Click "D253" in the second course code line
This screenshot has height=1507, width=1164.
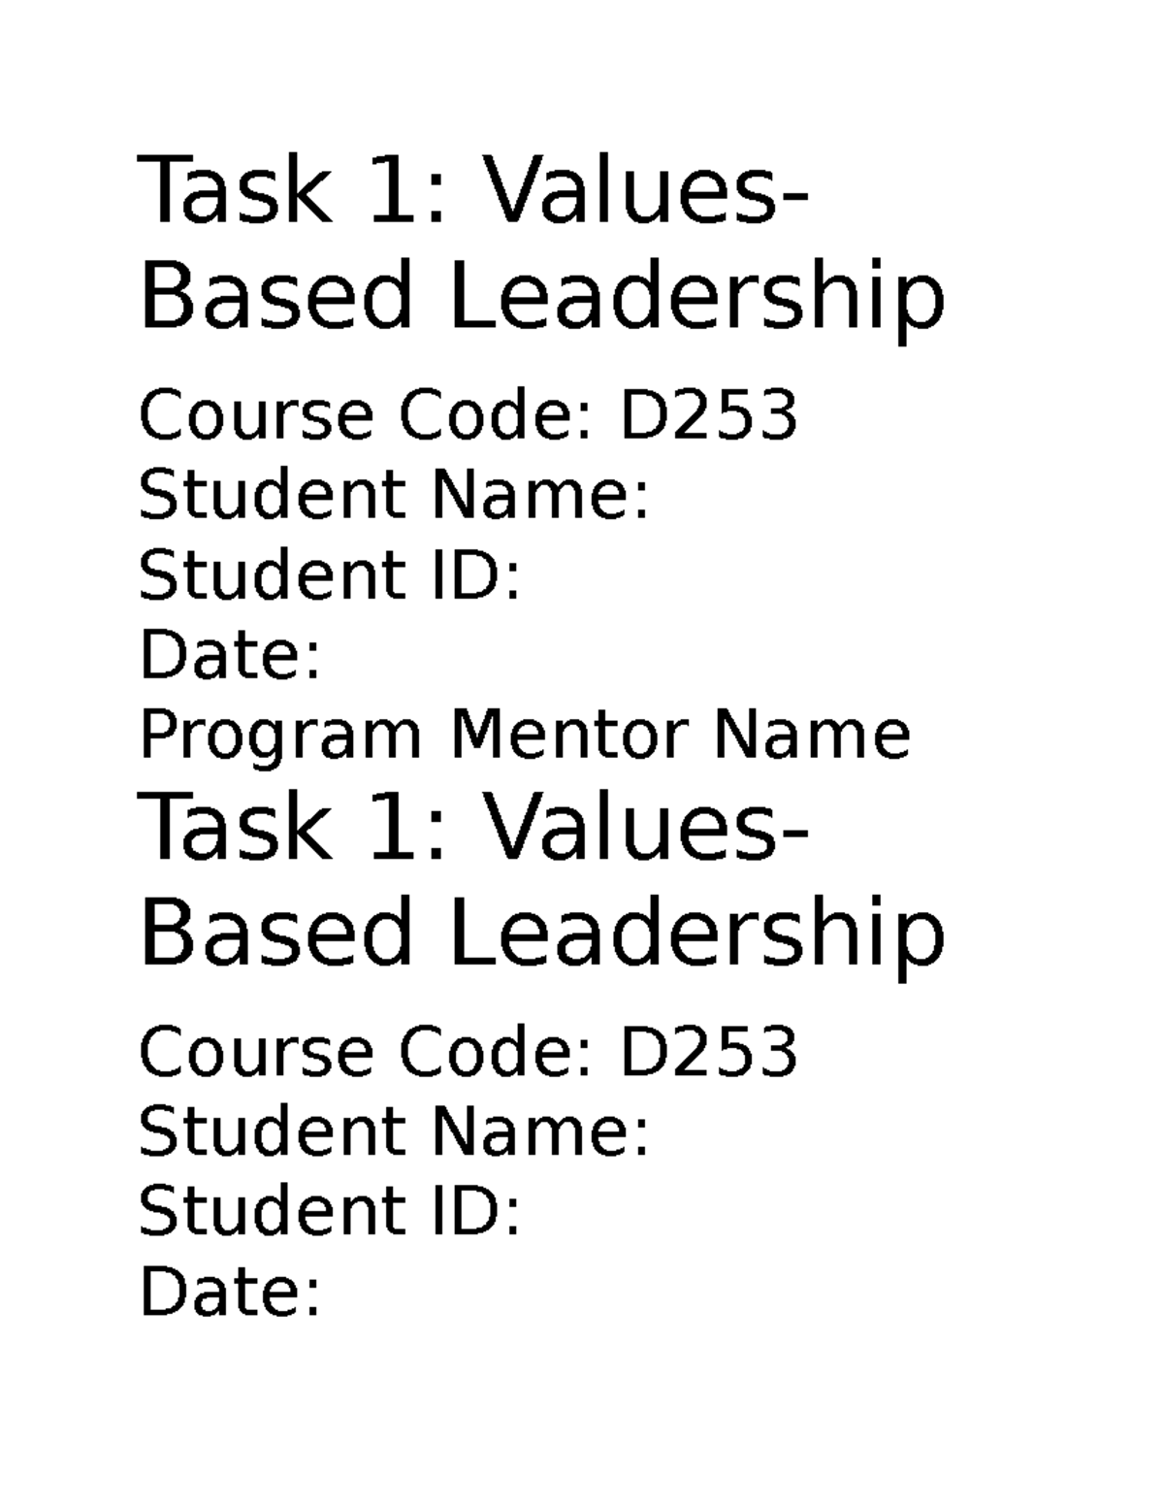[x=708, y=1052]
